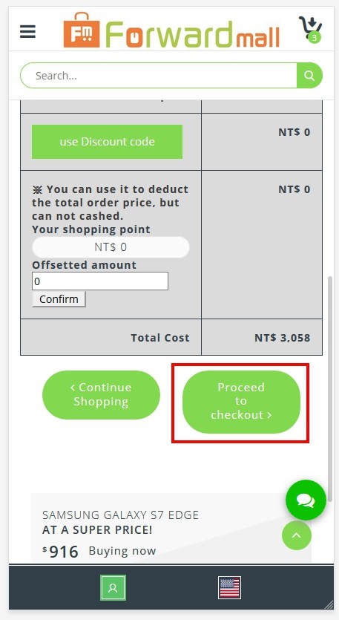This screenshot has height=620, width=339.
Task: Go back via Continue Shopping
Action: 101,394
